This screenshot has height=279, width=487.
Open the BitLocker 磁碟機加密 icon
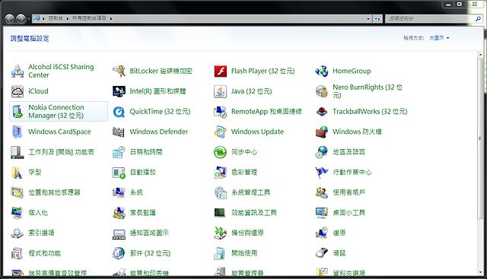tap(119, 71)
